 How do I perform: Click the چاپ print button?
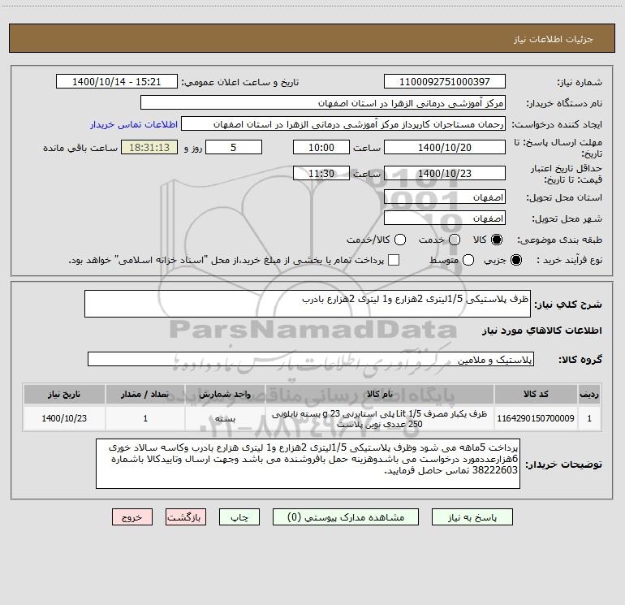coord(239,517)
